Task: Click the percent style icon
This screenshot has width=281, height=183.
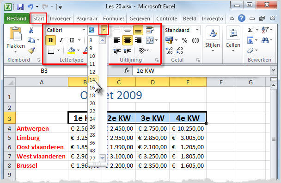Action: (184, 40)
